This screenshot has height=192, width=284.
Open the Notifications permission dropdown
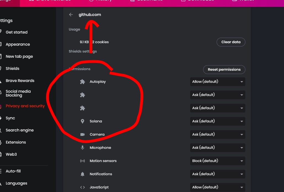pyautogui.click(x=218, y=174)
